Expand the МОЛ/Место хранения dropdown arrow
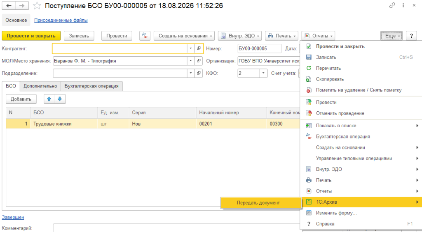Image resolution: width=422 pixels, height=232 pixels. click(x=190, y=61)
